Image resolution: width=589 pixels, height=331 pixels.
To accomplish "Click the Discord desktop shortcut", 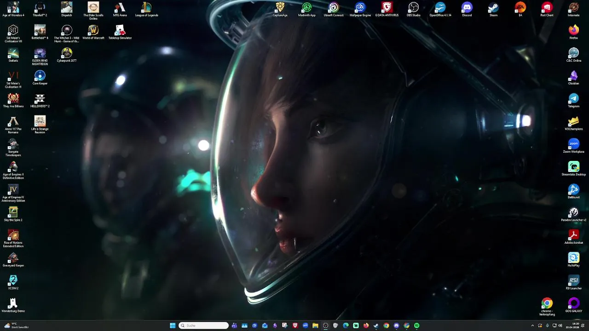I will [x=467, y=9].
